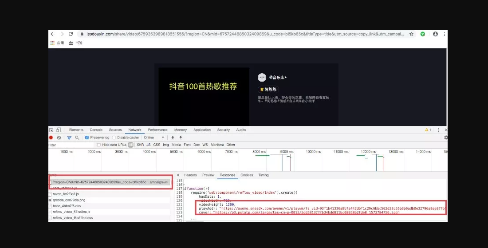Open the DevTools three-dot customize menu
Screen dimensions: 488x248
(438, 130)
